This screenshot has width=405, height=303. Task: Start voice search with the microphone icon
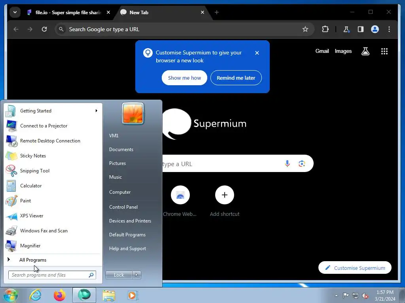tap(287, 164)
